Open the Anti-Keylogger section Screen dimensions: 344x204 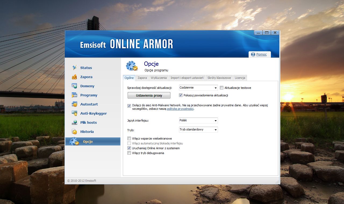pos(94,113)
